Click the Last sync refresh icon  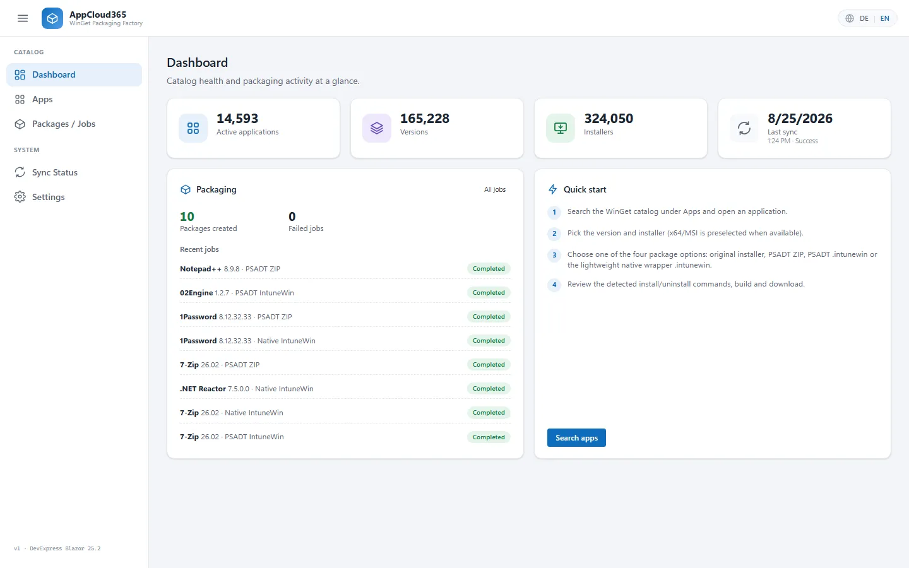[744, 128]
